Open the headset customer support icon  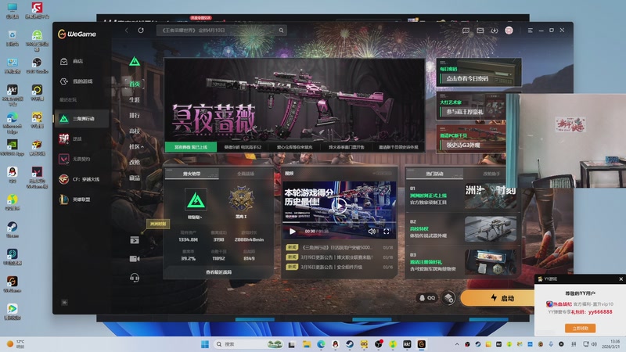coord(135,278)
